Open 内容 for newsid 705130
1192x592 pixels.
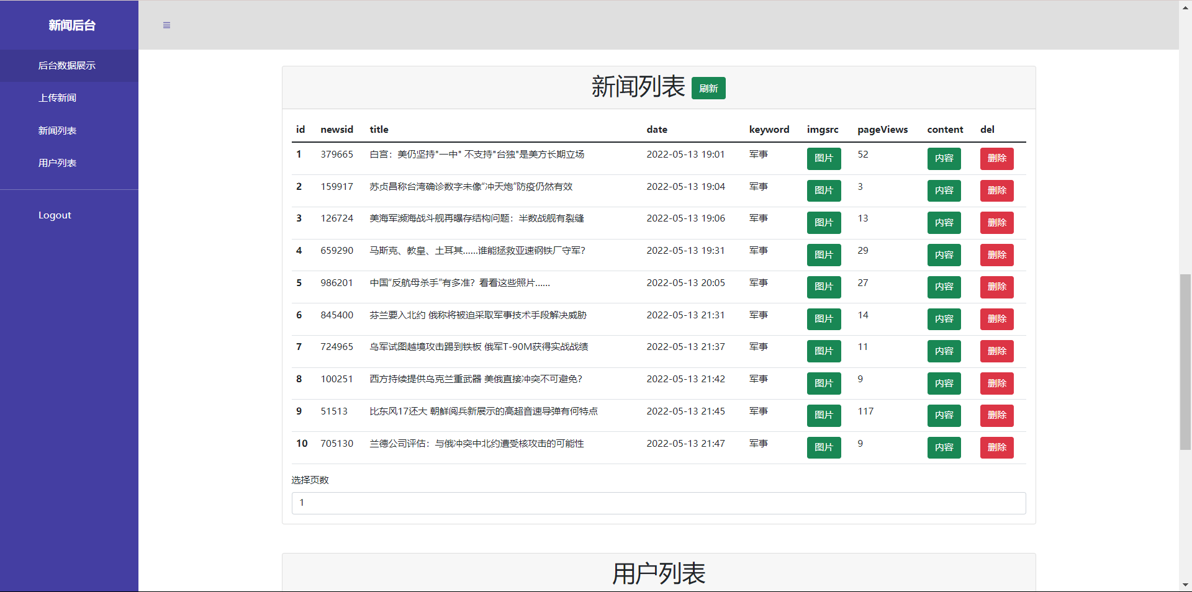[944, 447]
